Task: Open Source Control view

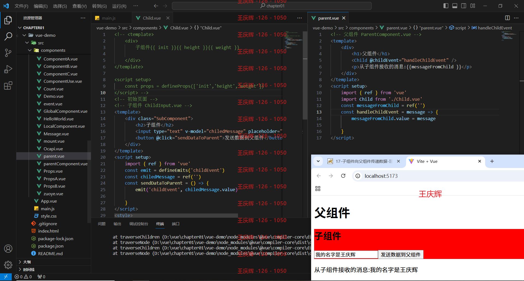Action: [x=8, y=53]
